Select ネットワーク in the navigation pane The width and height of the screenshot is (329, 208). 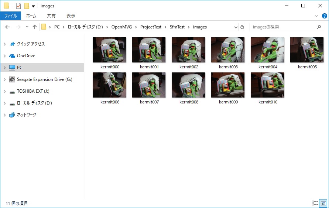click(x=27, y=115)
